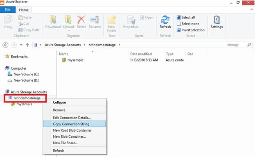Screen dimensions: 255x157
Task: Open the File tab
Action: pos(8,10)
